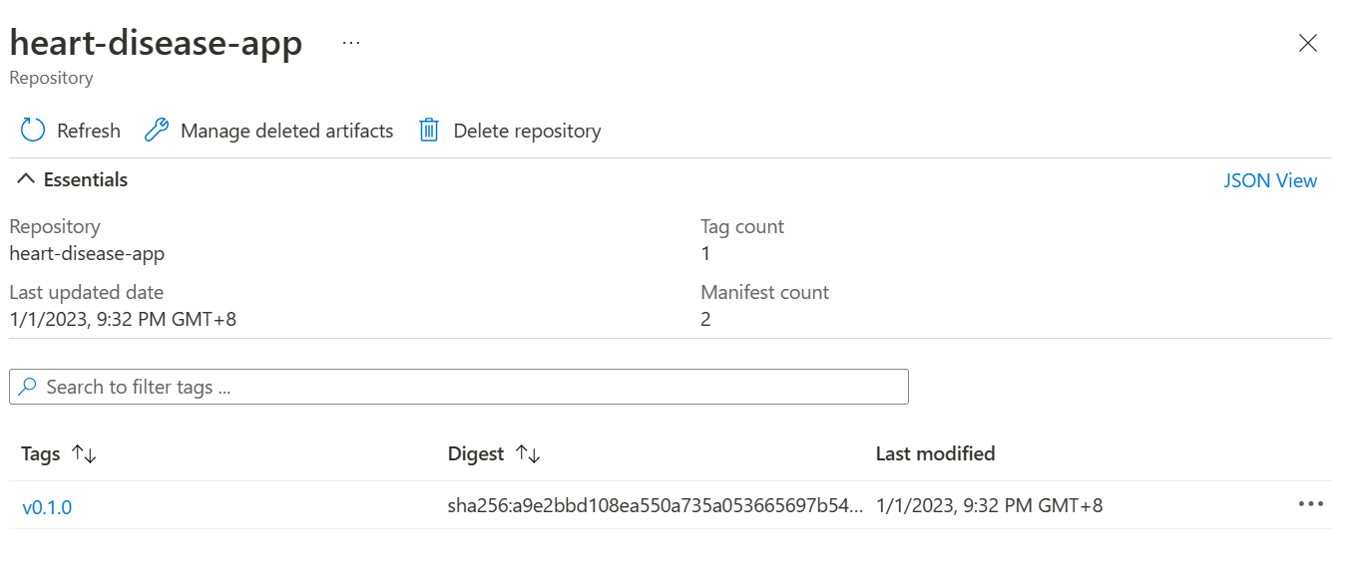1345x572 pixels.
Task: Open the v0.1.0 tag link
Action: (x=47, y=507)
